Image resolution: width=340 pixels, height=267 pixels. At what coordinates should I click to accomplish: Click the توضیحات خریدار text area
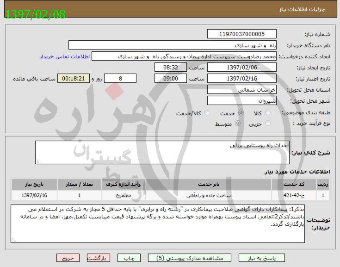click(x=158, y=224)
